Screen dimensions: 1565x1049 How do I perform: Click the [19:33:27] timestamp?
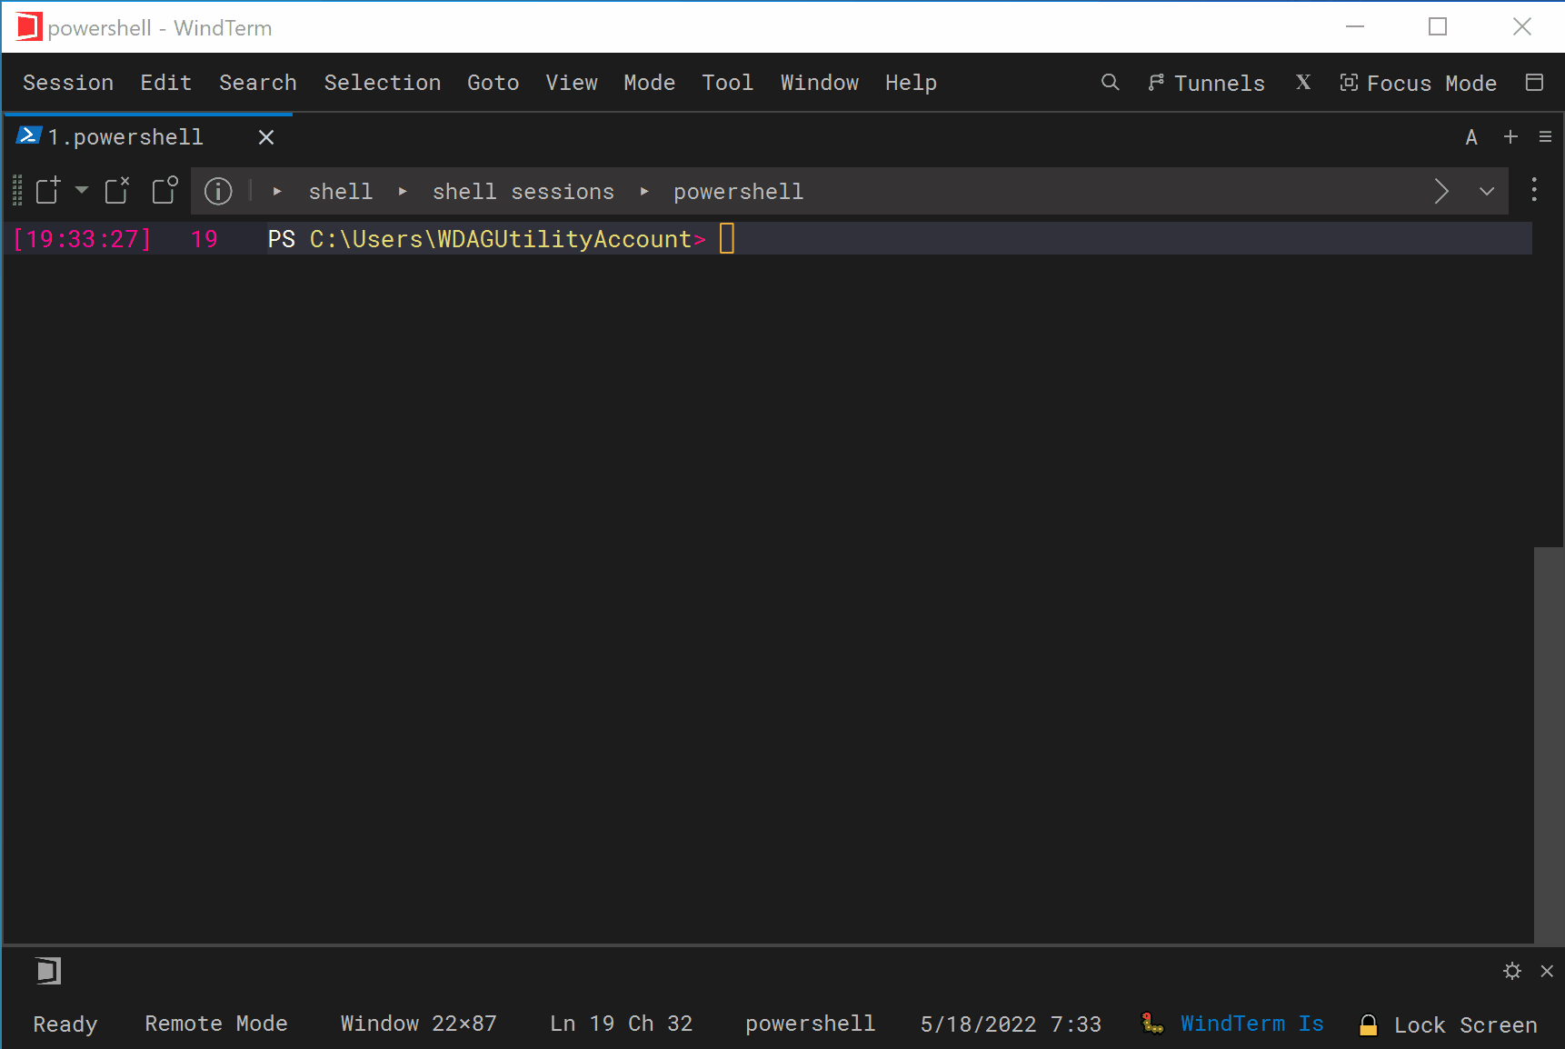click(83, 239)
